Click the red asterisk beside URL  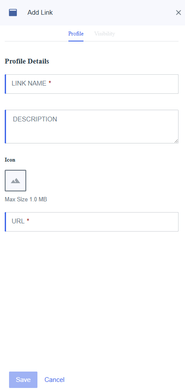[x=28, y=221]
